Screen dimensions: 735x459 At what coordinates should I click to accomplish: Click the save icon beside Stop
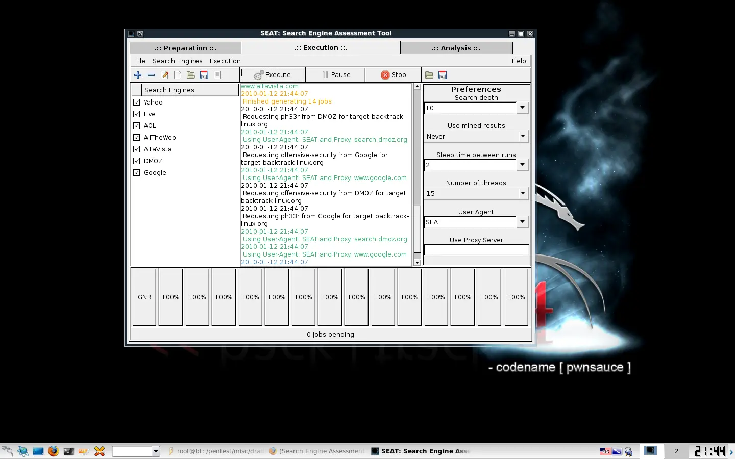point(443,75)
